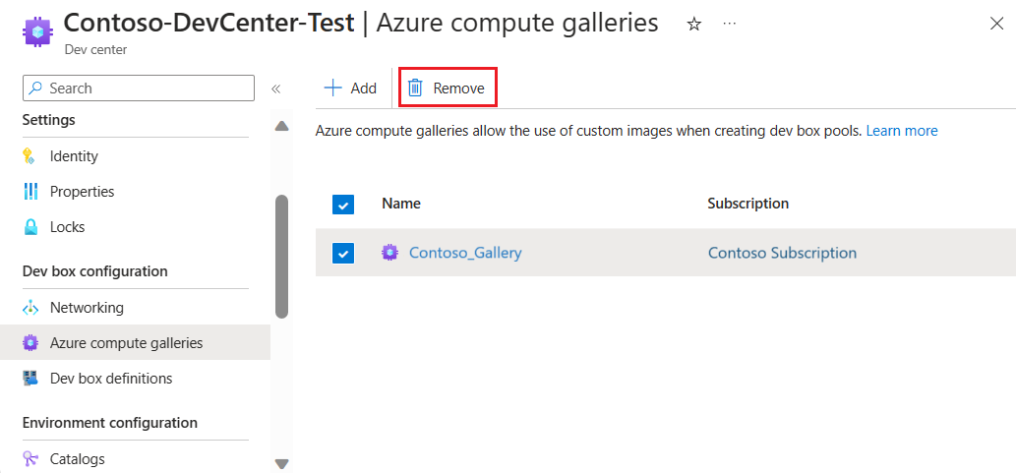Toggle the select-all header checkbox
1016x473 pixels.
342,205
